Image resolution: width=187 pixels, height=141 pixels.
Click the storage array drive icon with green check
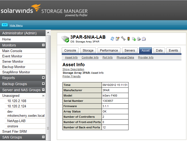[65, 39]
